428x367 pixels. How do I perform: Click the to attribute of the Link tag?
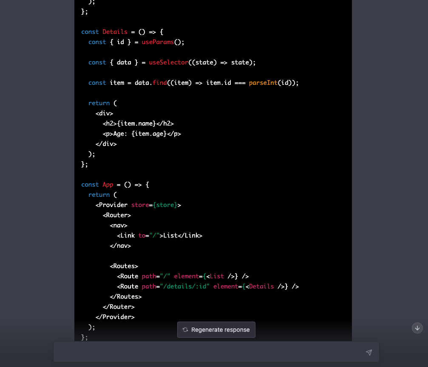click(x=142, y=235)
